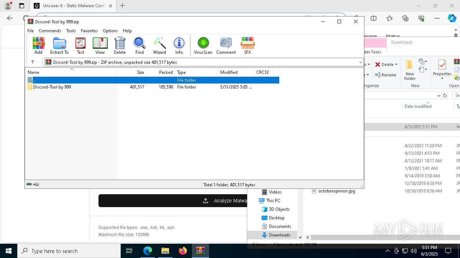The image size is (460, 258).
Task: Create SFX self-extracting archive
Action: (x=248, y=46)
